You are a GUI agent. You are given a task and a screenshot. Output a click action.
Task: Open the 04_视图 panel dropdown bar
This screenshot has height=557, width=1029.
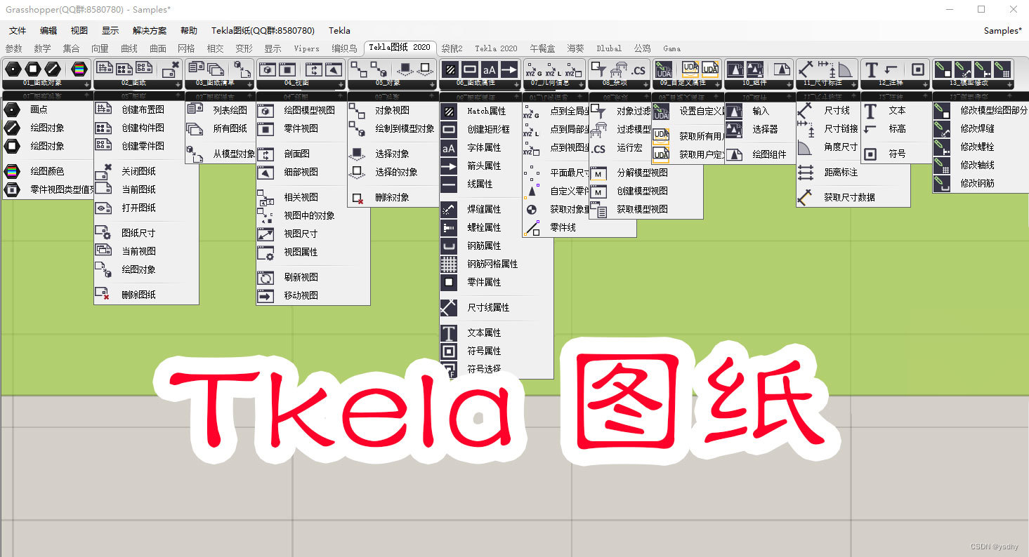click(301, 83)
